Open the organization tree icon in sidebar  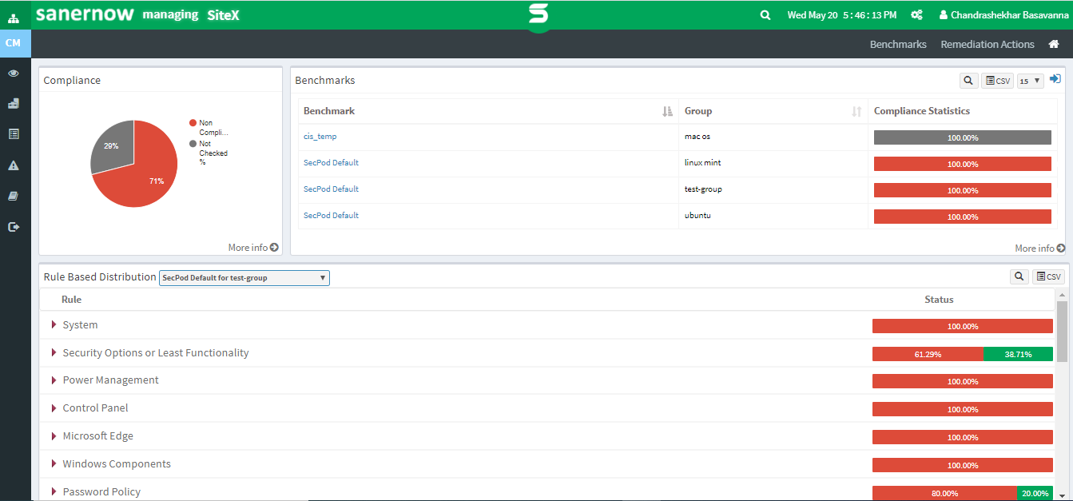point(14,18)
